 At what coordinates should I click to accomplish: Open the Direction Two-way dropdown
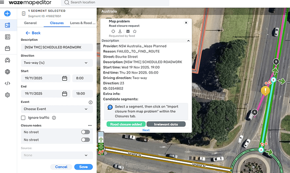[x=57, y=63]
